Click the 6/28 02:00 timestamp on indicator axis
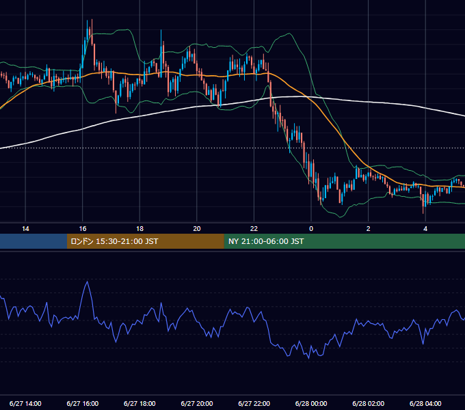This screenshot has height=410, width=465. (x=369, y=403)
